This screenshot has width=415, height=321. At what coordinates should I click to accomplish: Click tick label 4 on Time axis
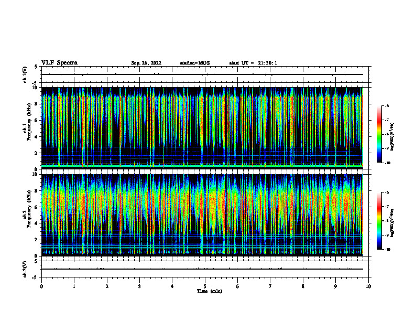tap(172, 286)
